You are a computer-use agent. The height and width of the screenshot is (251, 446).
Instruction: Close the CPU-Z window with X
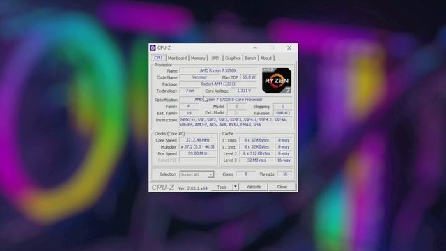tap(289, 48)
